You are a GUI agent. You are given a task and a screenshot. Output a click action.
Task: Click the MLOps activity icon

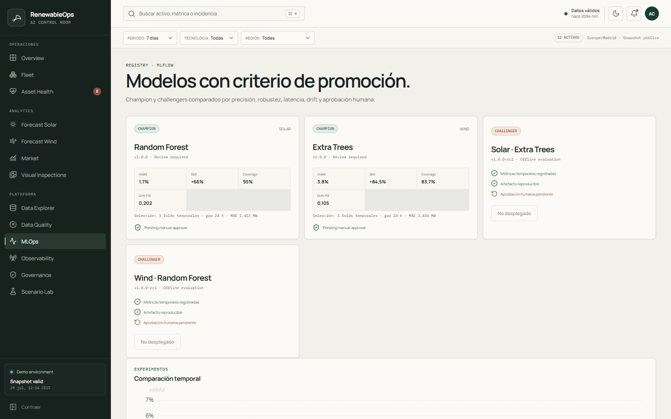(13, 242)
